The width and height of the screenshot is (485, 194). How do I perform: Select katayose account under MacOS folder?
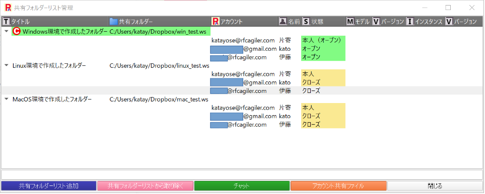(x=243, y=108)
